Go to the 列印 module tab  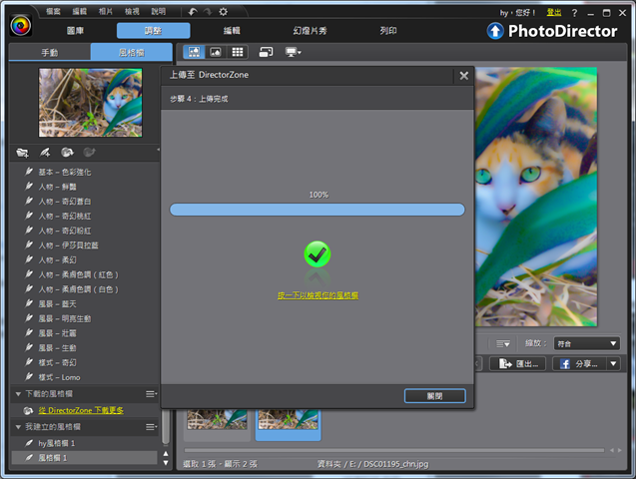tap(388, 31)
